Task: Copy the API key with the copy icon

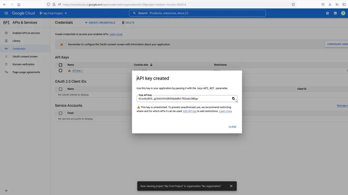Action: pyautogui.click(x=233, y=99)
